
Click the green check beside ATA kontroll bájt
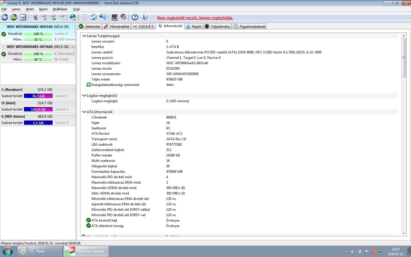(89, 220)
